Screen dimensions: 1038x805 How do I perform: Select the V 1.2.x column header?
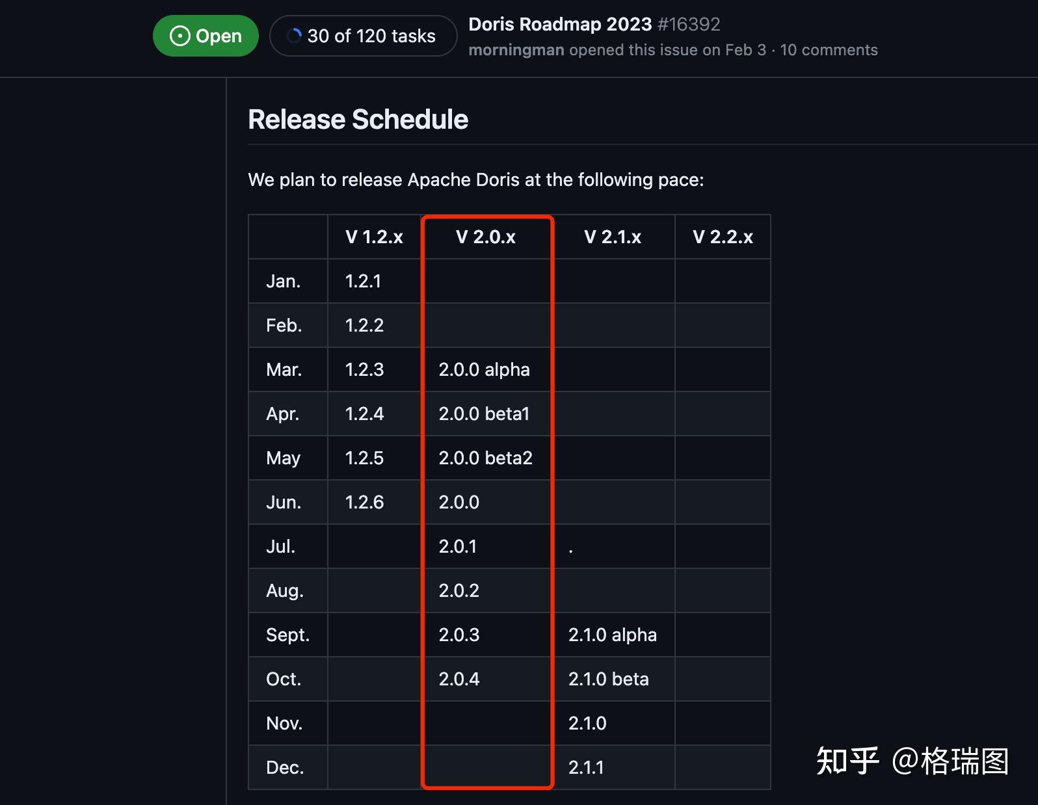(x=374, y=237)
